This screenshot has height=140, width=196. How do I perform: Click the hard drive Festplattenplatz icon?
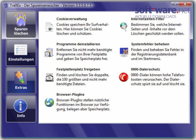[x=49, y=78]
